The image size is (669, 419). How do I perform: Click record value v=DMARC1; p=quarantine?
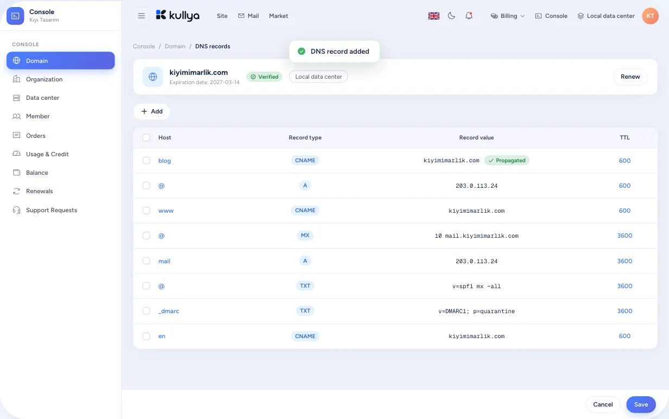click(476, 311)
